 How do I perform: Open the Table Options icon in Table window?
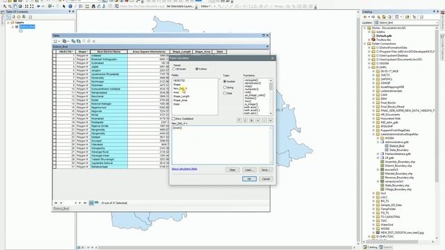tap(56, 41)
